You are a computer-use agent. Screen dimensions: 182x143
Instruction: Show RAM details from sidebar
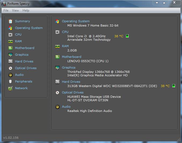[x=18, y=41]
